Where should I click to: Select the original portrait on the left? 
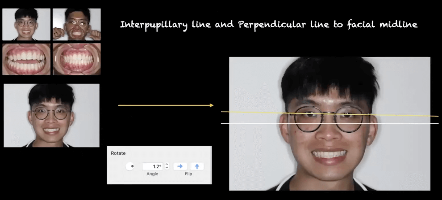[x=52, y=115]
